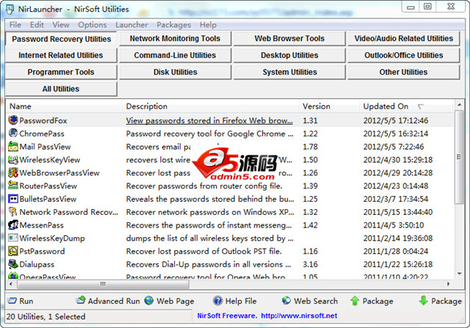
Task: Select Password Recovery Utilities category
Action: click(x=61, y=39)
